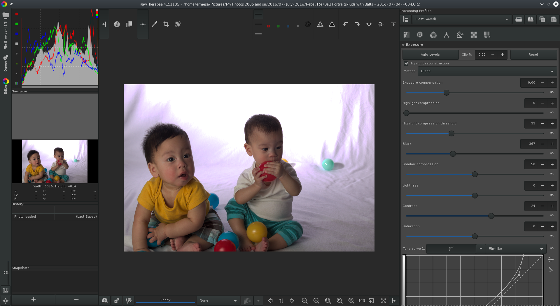Decrease Contrast value with minus
560x306 pixels.
point(542,206)
